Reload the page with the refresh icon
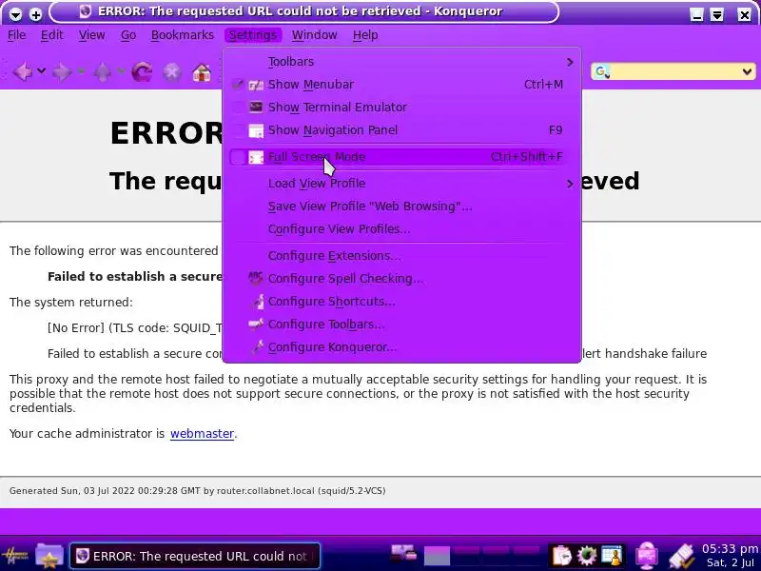 142,72
